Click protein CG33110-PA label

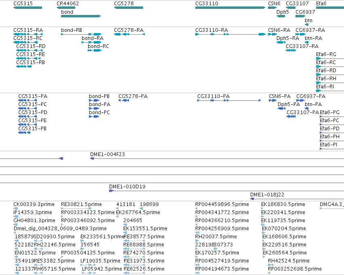(213, 96)
